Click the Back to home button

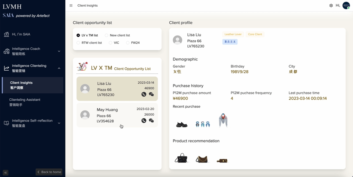pos(49,172)
